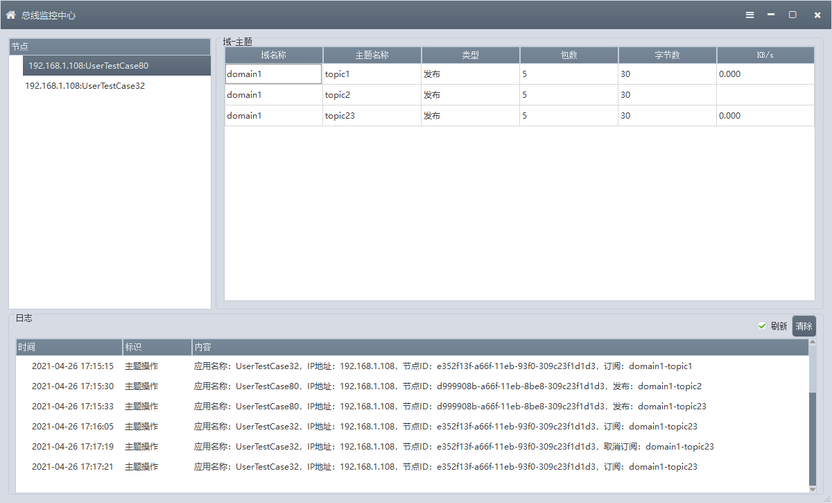Maximize the monitoring center window

(x=792, y=15)
